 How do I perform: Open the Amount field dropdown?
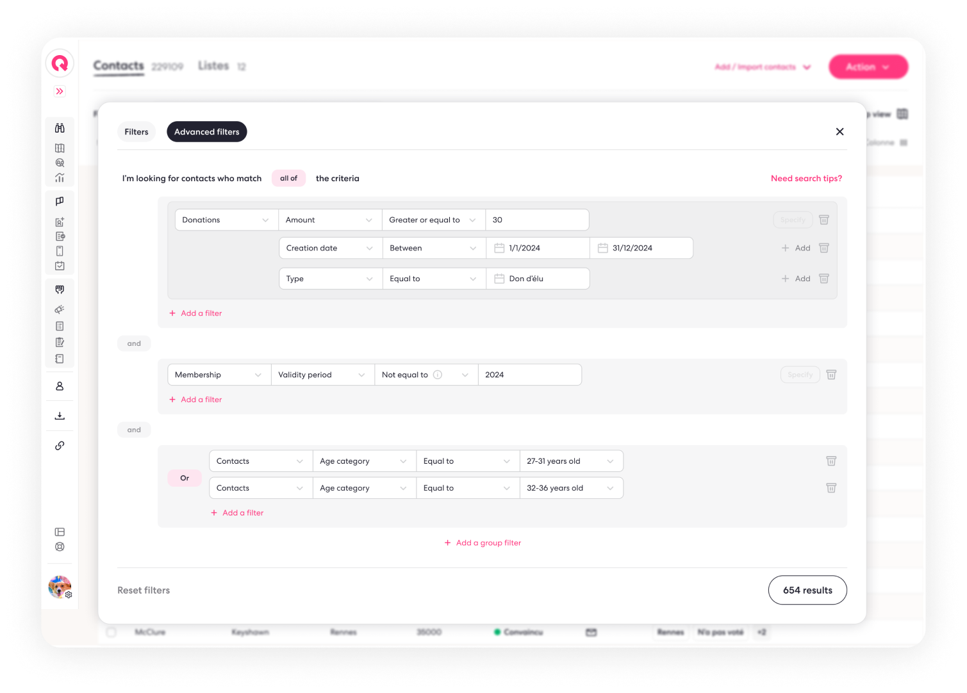(x=330, y=220)
